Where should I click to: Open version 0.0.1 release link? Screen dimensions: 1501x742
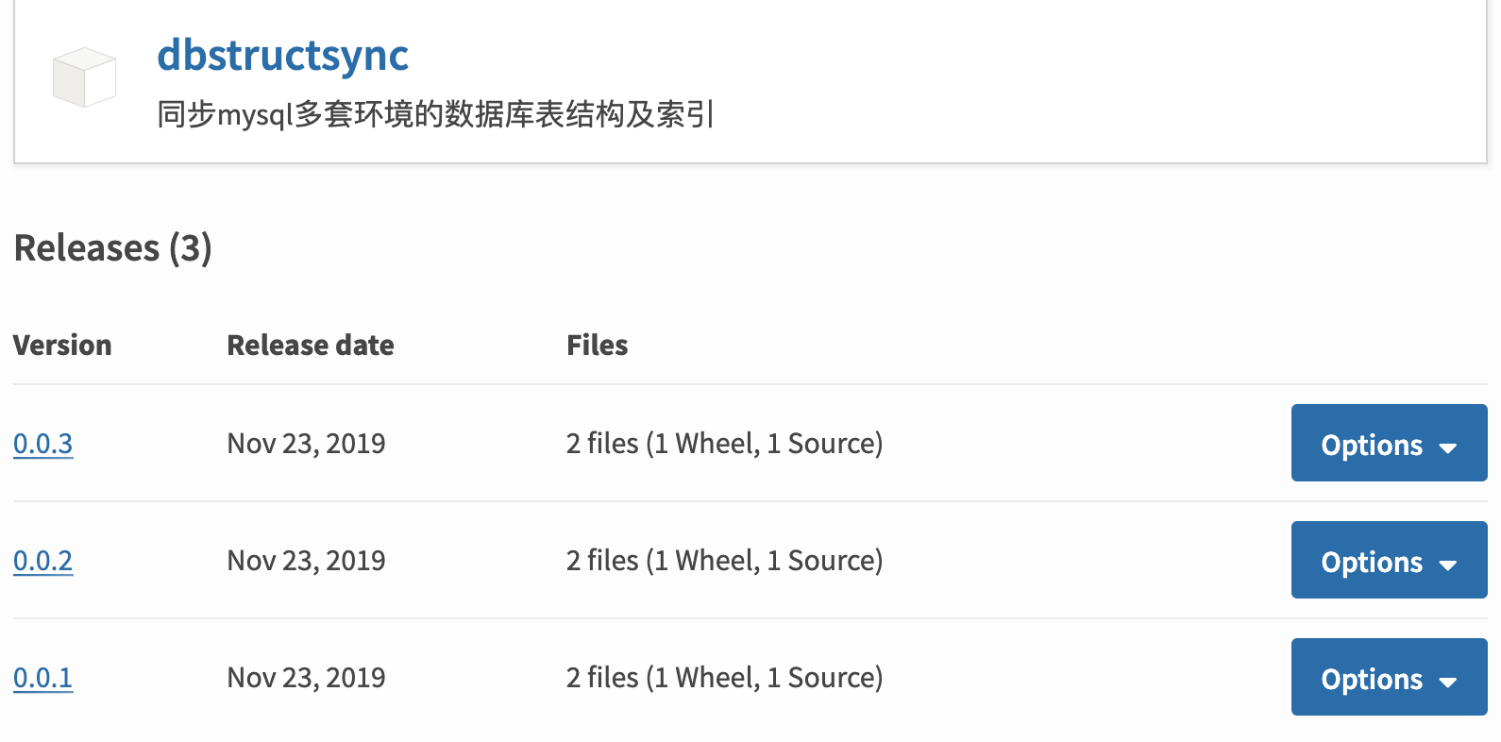pos(43,678)
